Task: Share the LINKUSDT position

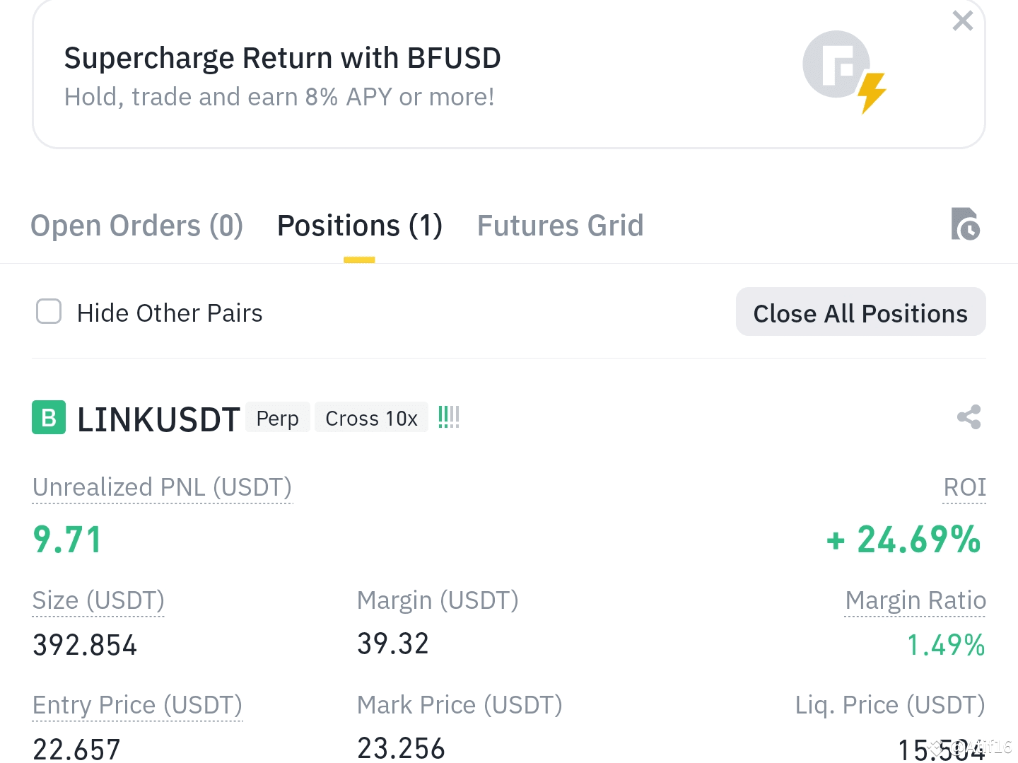Action: pyautogui.click(x=969, y=417)
